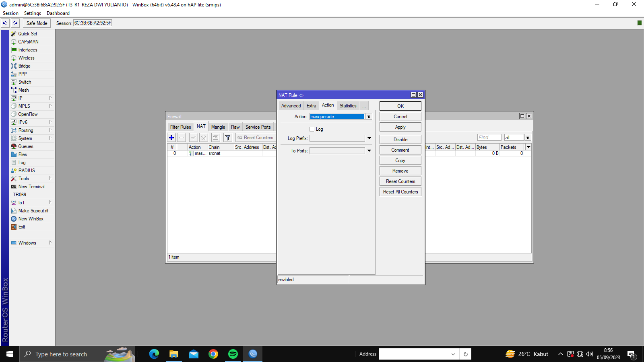
Task: Open the Dashboard menu
Action: pos(58,13)
